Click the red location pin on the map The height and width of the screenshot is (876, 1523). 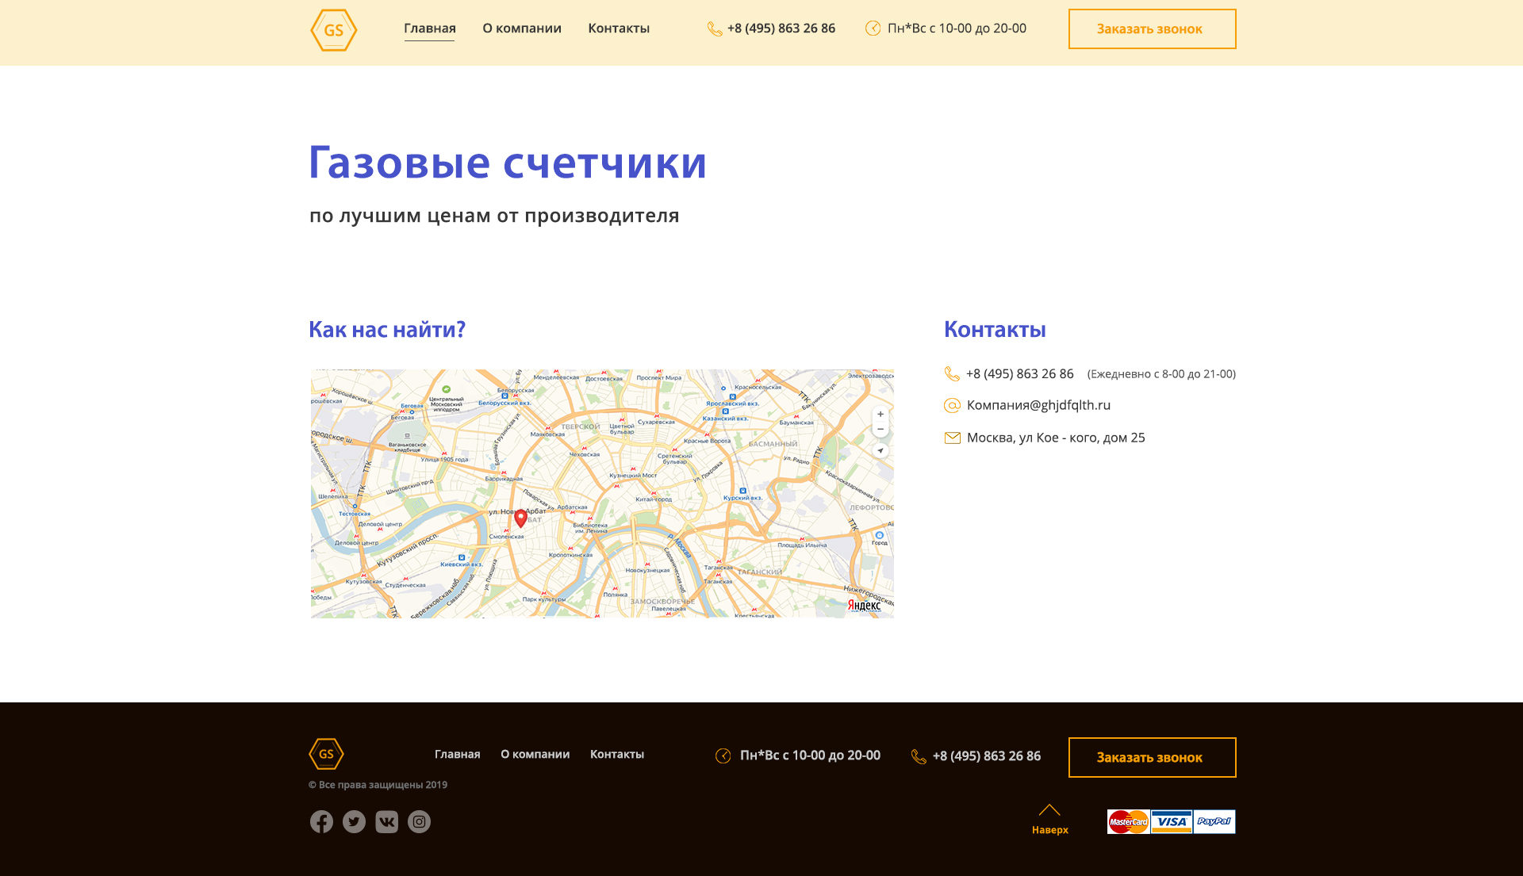click(520, 517)
